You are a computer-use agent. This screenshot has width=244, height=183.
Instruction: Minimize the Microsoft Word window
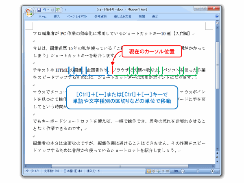(x=198, y=8)
